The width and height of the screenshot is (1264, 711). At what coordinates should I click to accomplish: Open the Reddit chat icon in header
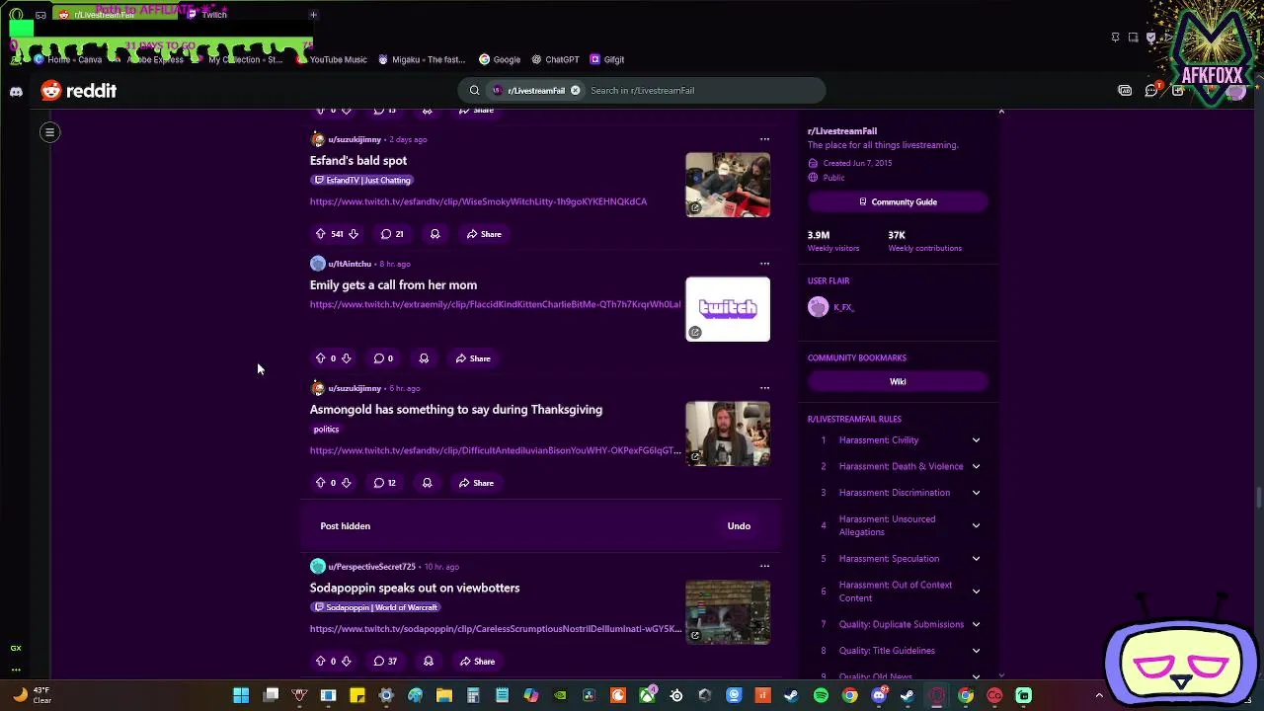pyautogui.click(x=1151, y=91)
